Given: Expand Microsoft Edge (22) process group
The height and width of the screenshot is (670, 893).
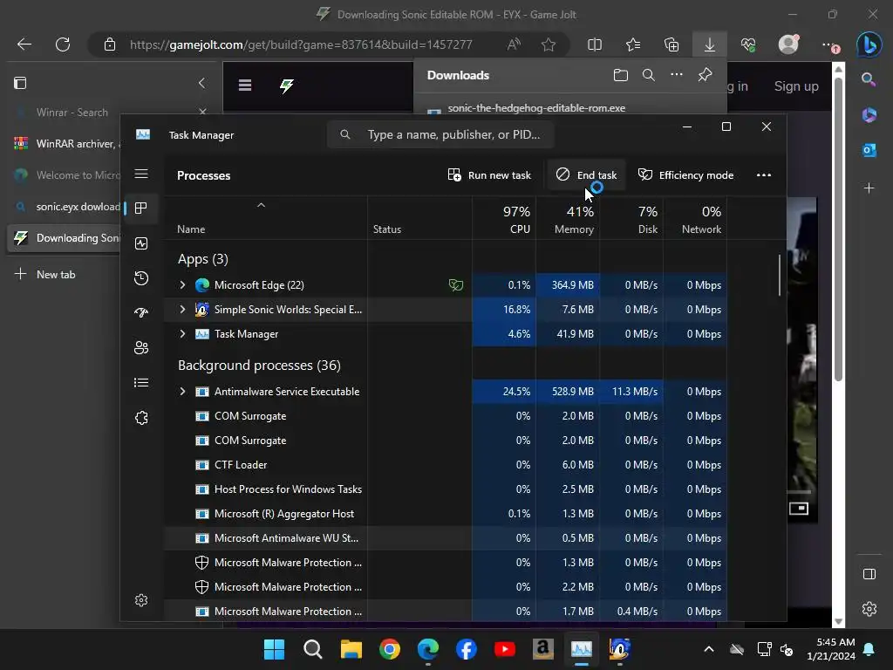Looking at the screenshot, I should 182,285.
